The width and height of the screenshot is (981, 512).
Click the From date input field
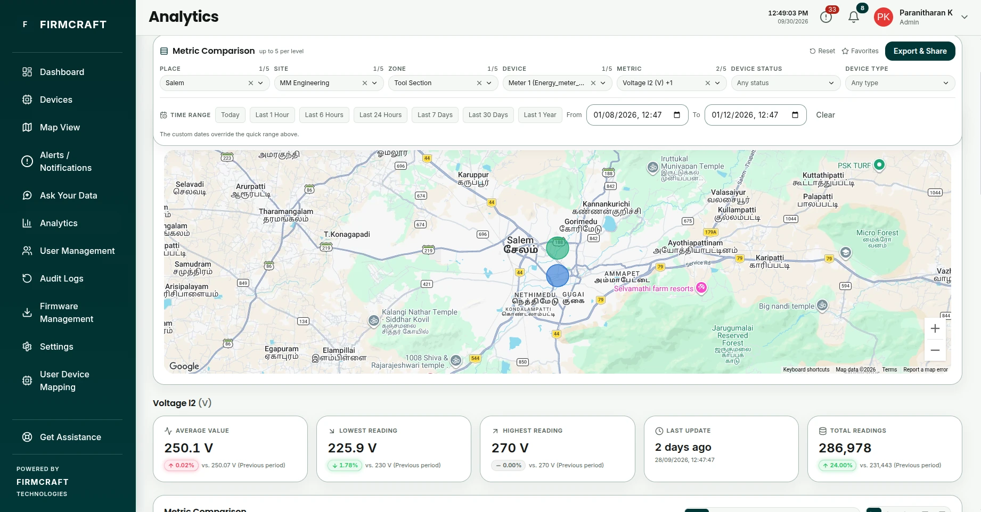(x=637, y=115)
